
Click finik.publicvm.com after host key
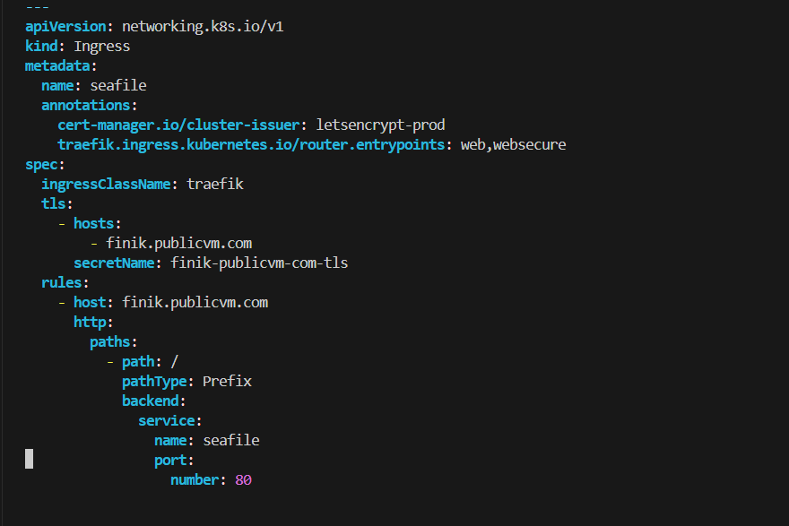coord(195,303)
